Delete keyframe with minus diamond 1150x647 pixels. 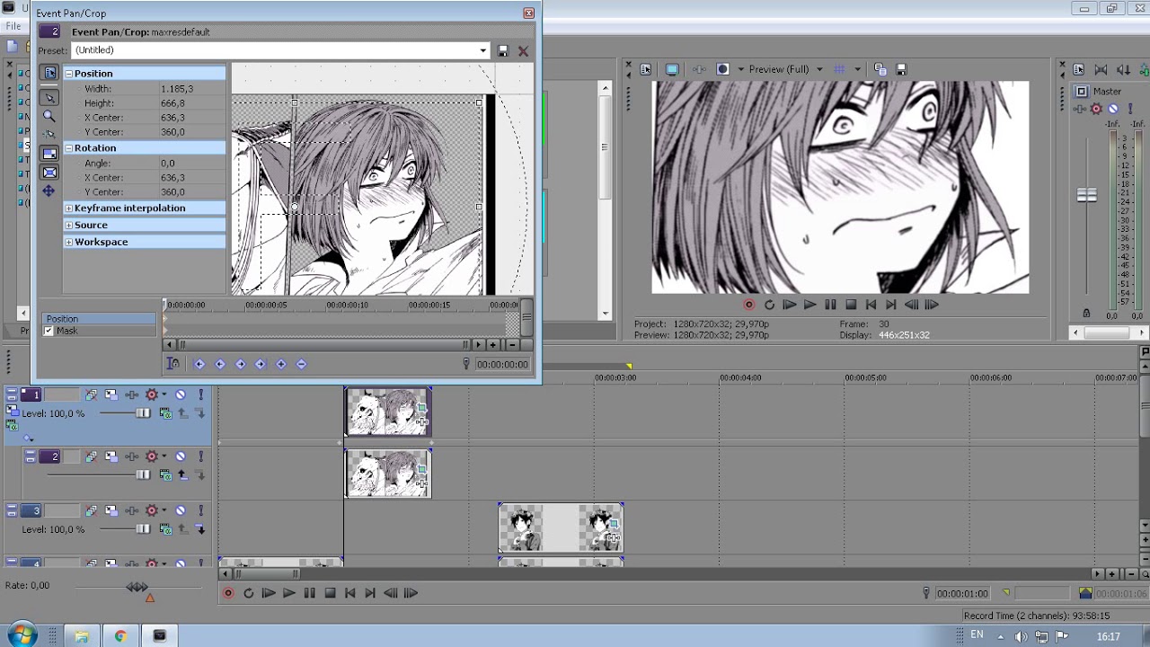(x=301, y=364)
